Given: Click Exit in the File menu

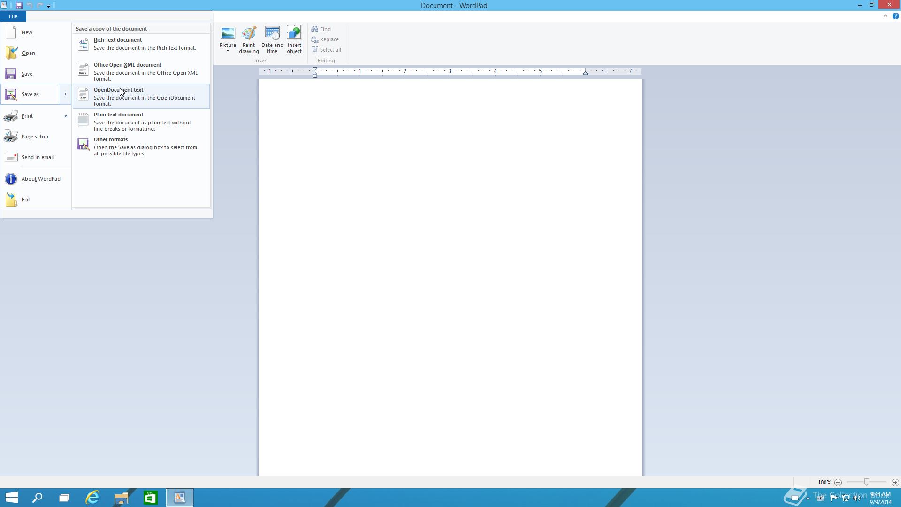Looking at the screenshot, I should [x=36, y=200].
